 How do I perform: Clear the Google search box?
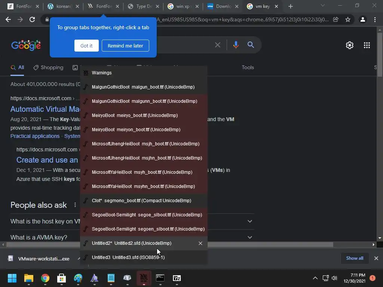(x=218, y=45)
